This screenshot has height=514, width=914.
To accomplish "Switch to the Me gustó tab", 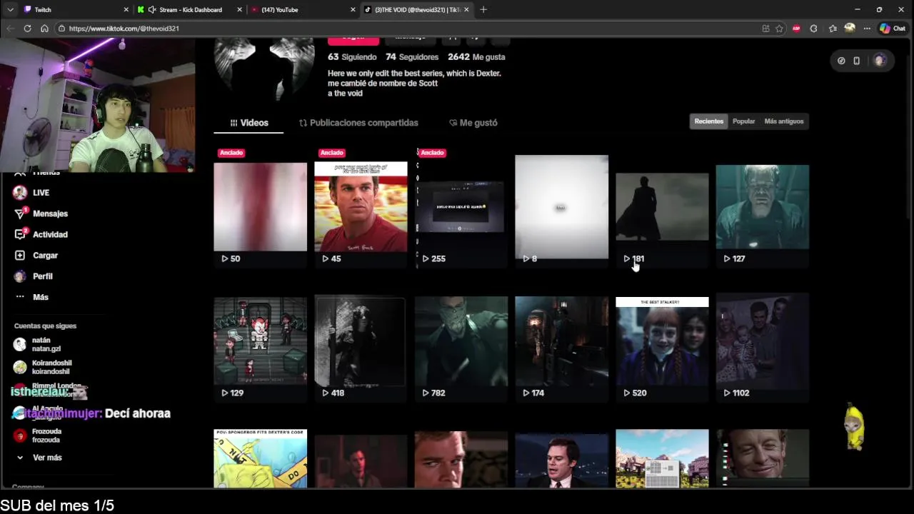I will coord(473,123).
